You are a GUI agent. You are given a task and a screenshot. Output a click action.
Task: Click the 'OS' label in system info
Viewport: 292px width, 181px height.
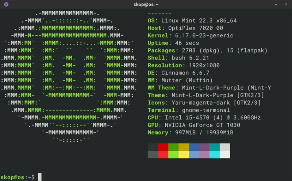pyautogui.click(x=151, y=20)
